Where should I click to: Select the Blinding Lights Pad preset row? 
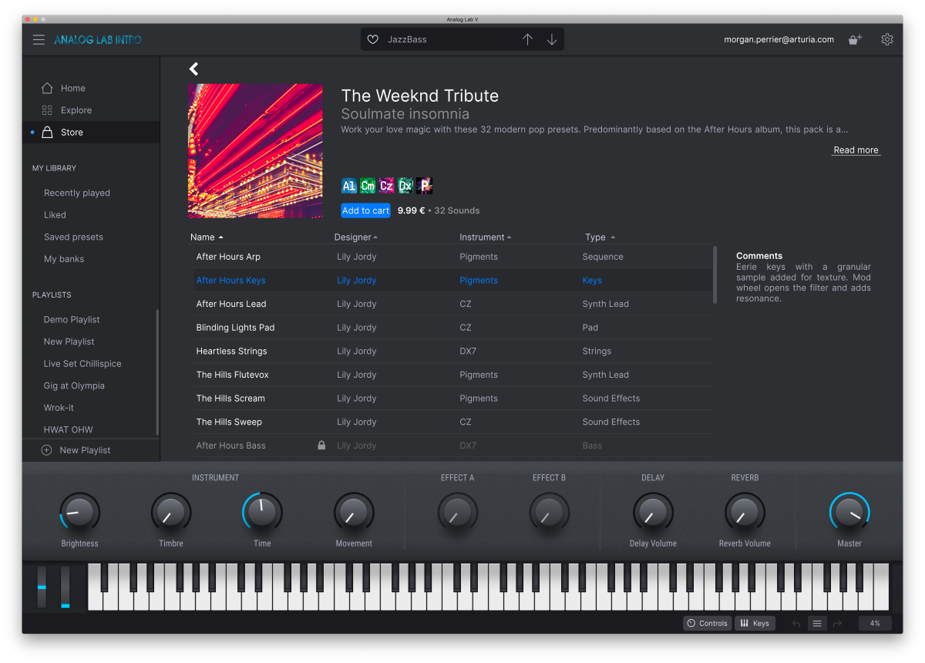point(235,328)
